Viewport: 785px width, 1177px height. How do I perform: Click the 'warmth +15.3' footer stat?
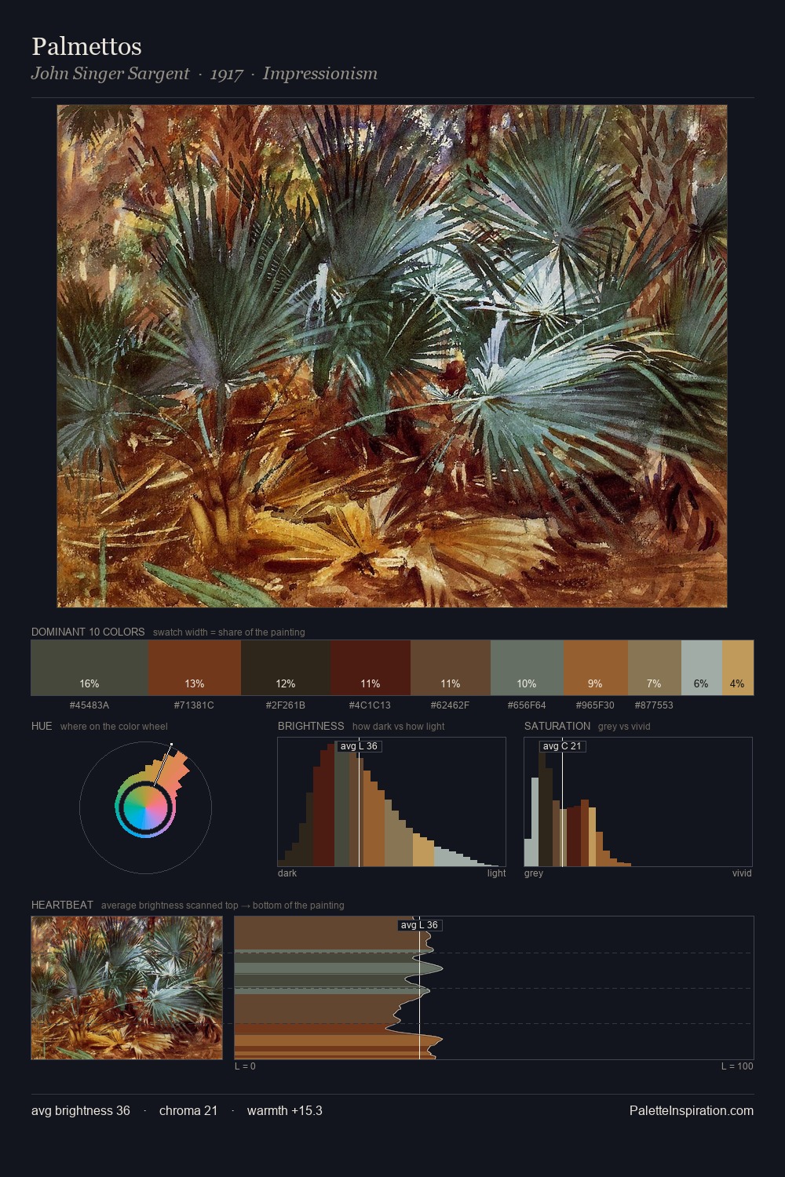(x=285, y=1110)
